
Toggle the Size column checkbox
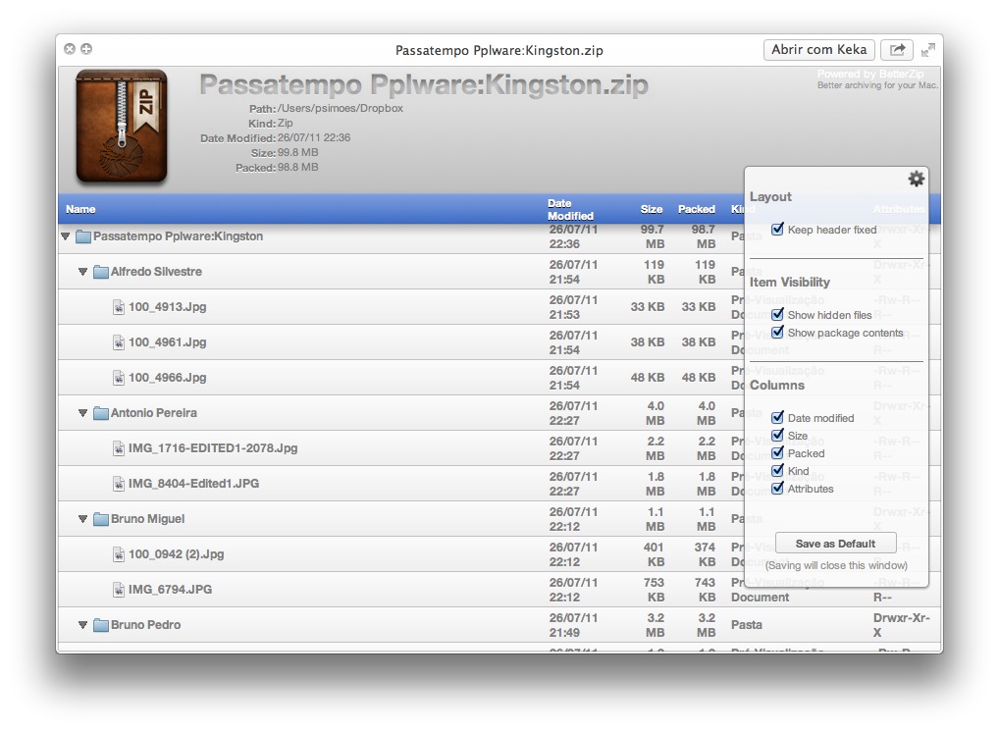coord(777,436)
